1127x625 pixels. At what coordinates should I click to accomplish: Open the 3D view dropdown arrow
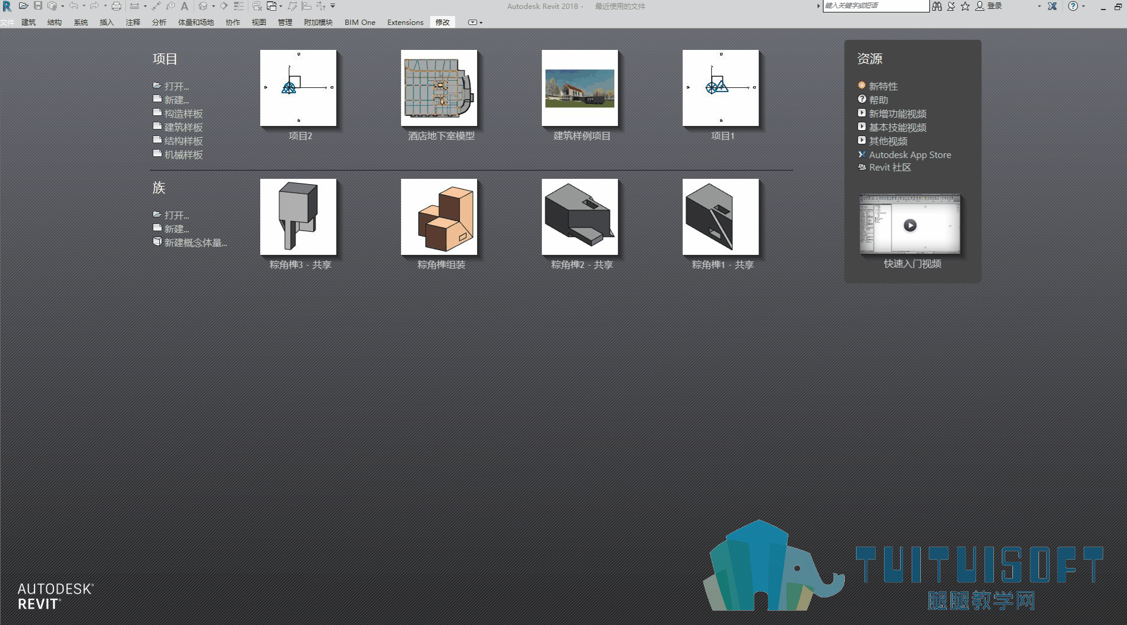pos(213,6)
